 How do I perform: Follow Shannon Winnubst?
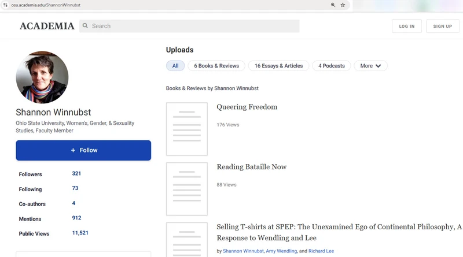[x=83, y=150]
